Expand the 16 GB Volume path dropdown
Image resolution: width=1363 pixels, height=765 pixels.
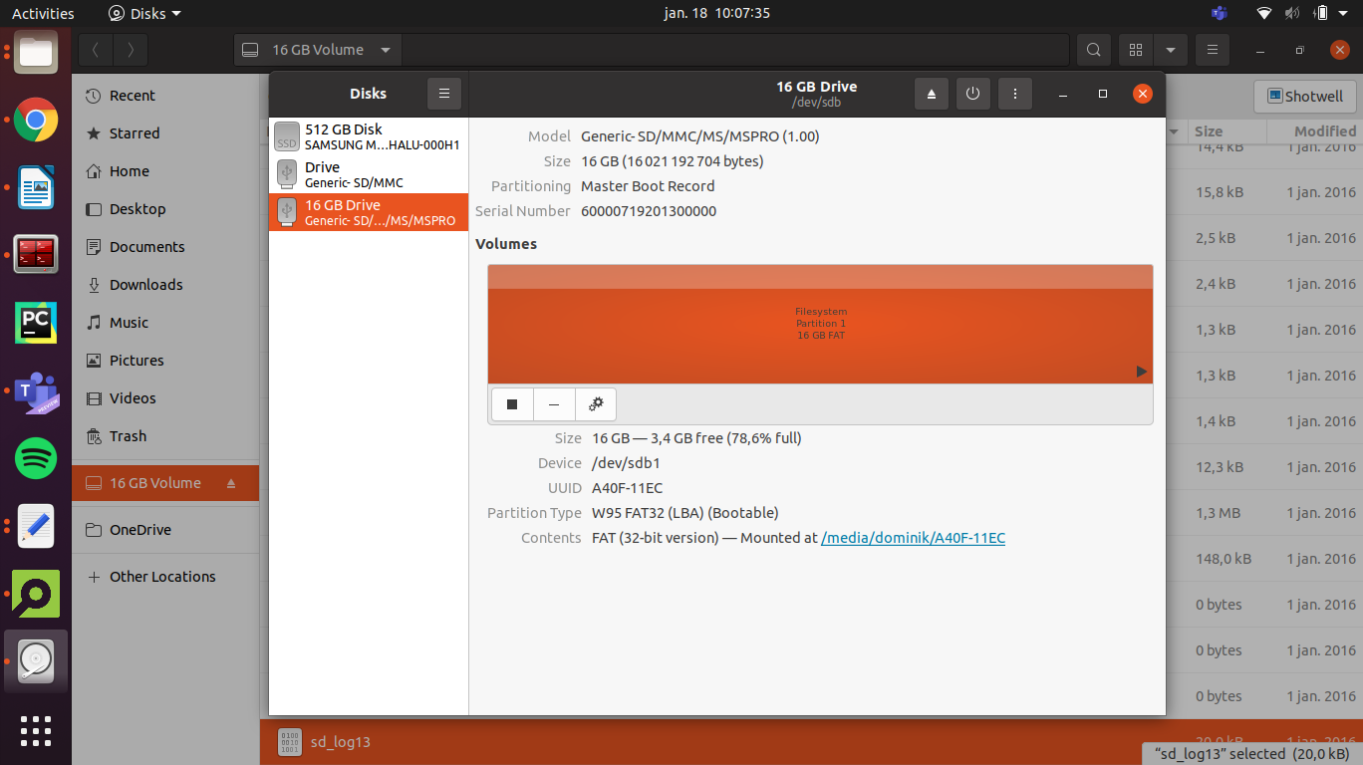point(385,50)
